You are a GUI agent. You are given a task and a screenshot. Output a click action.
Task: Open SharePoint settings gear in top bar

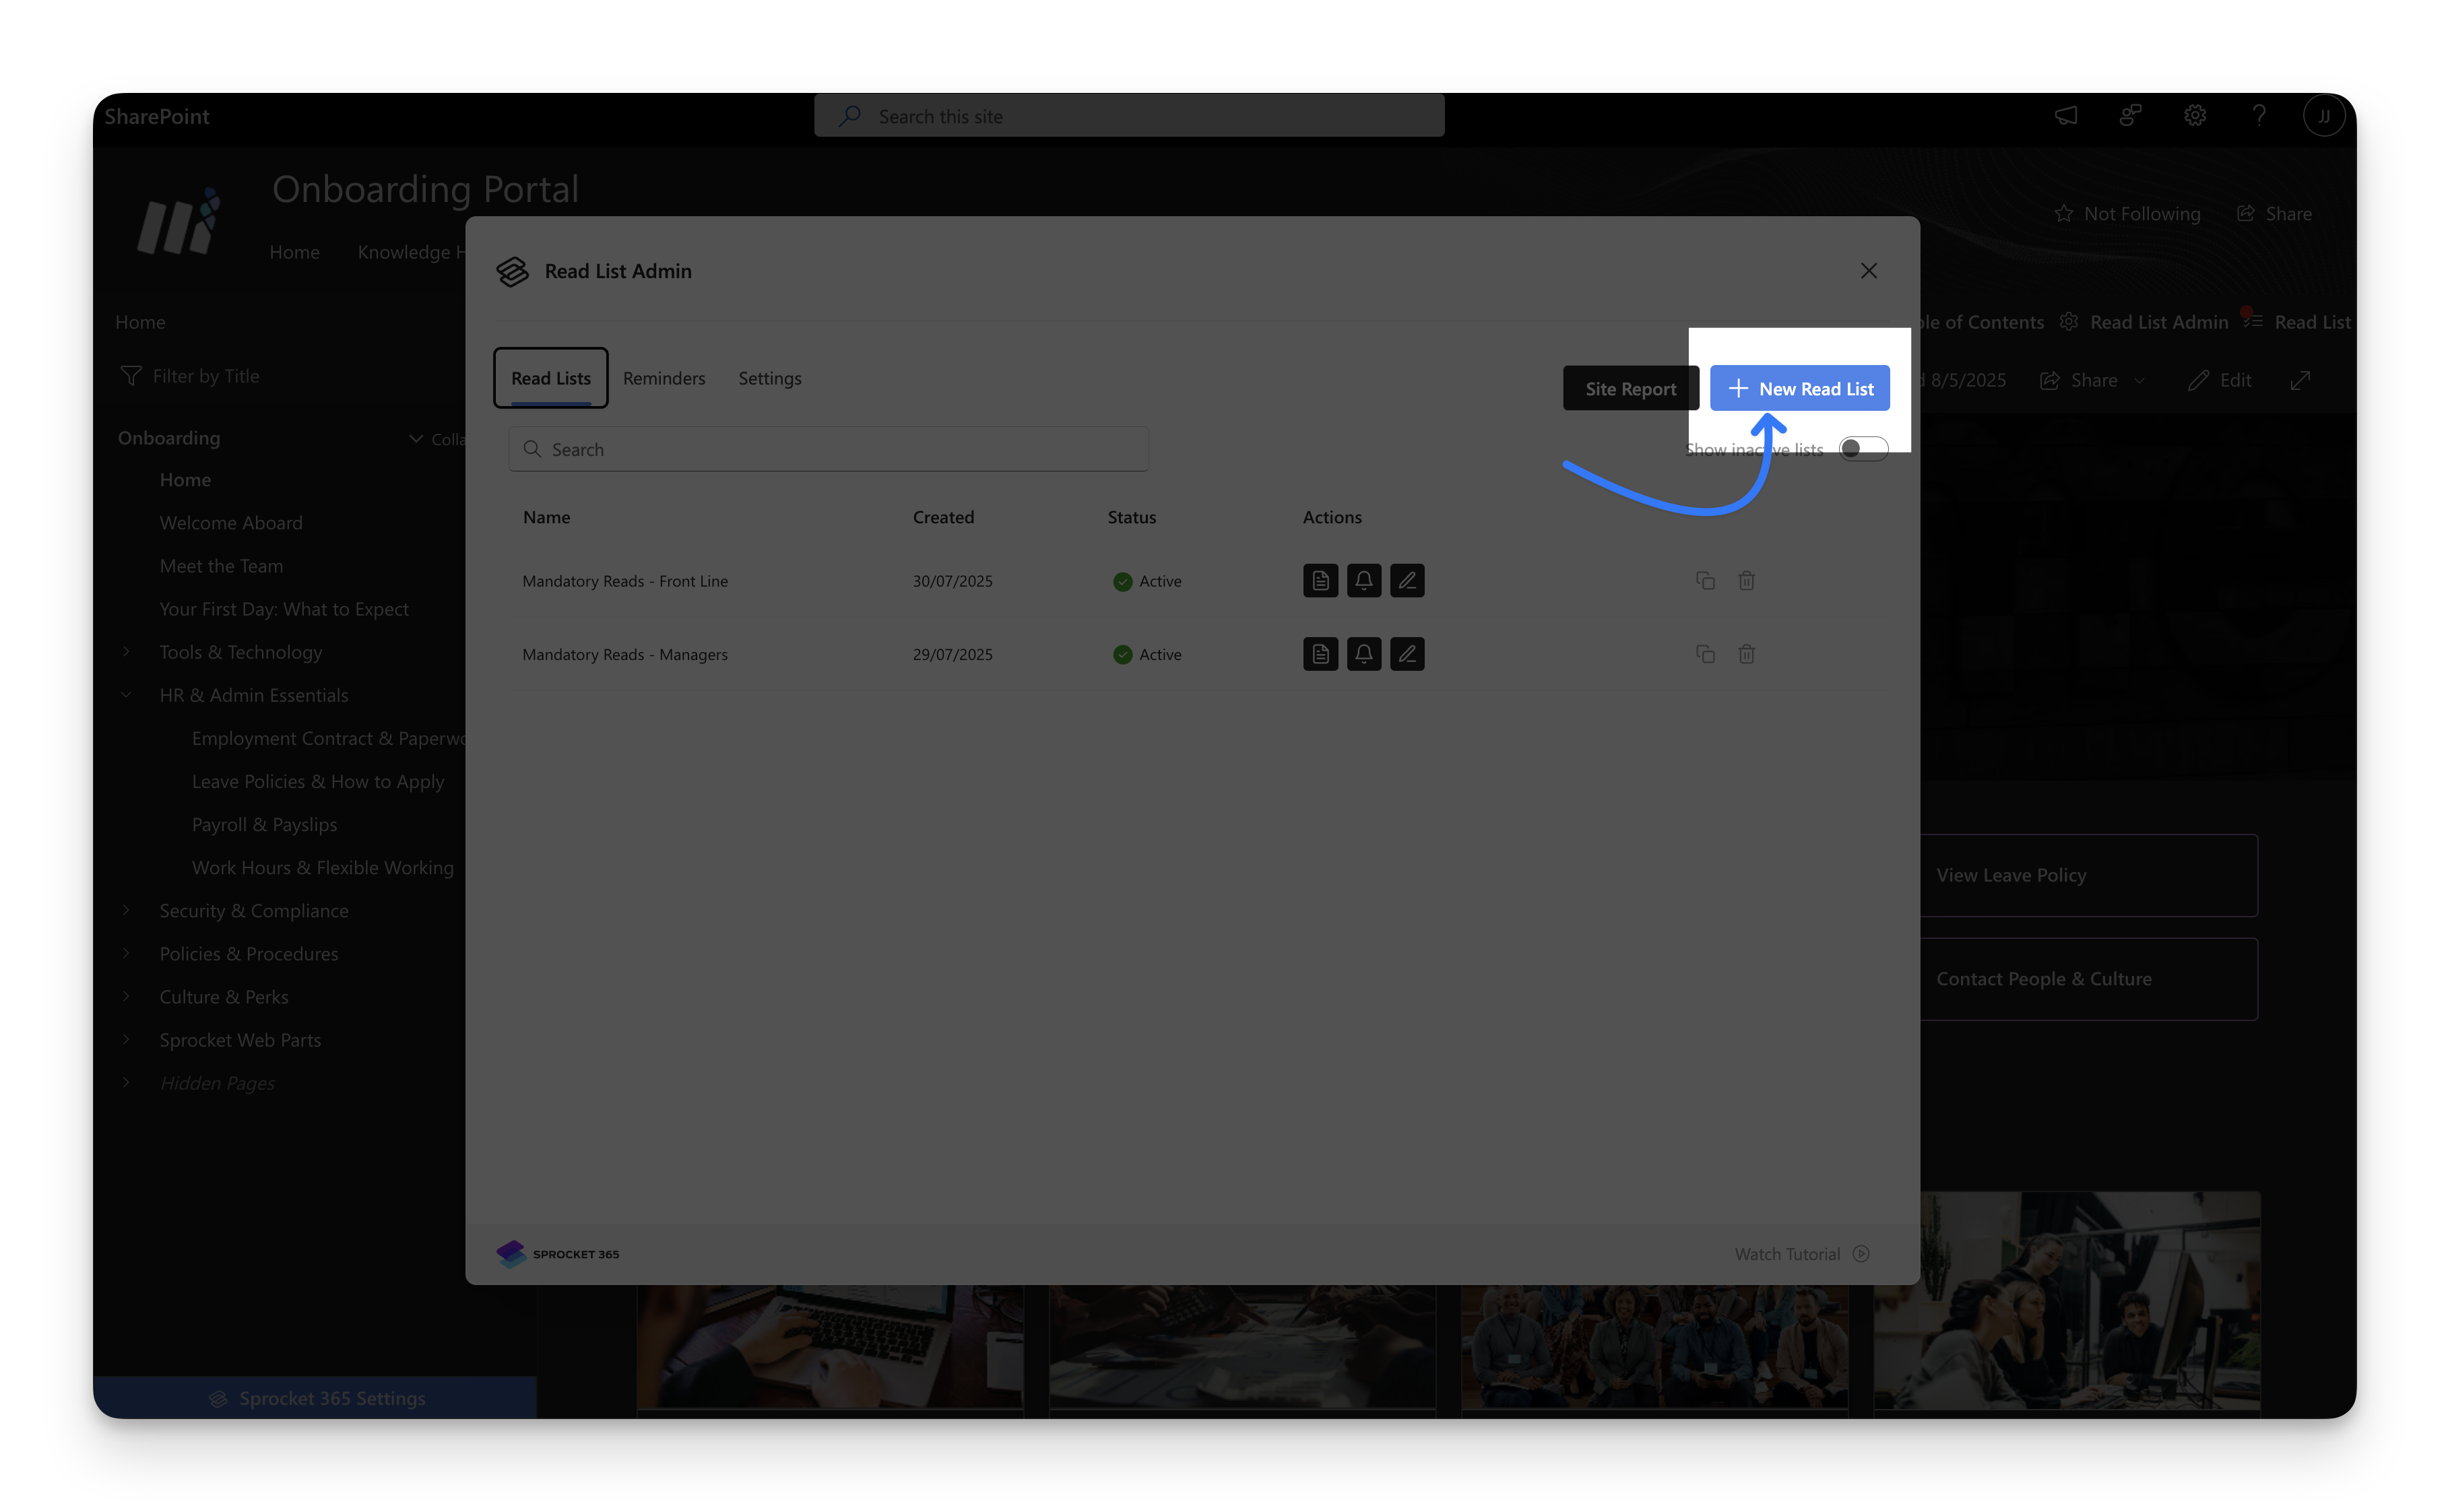tap(2194, 115)
